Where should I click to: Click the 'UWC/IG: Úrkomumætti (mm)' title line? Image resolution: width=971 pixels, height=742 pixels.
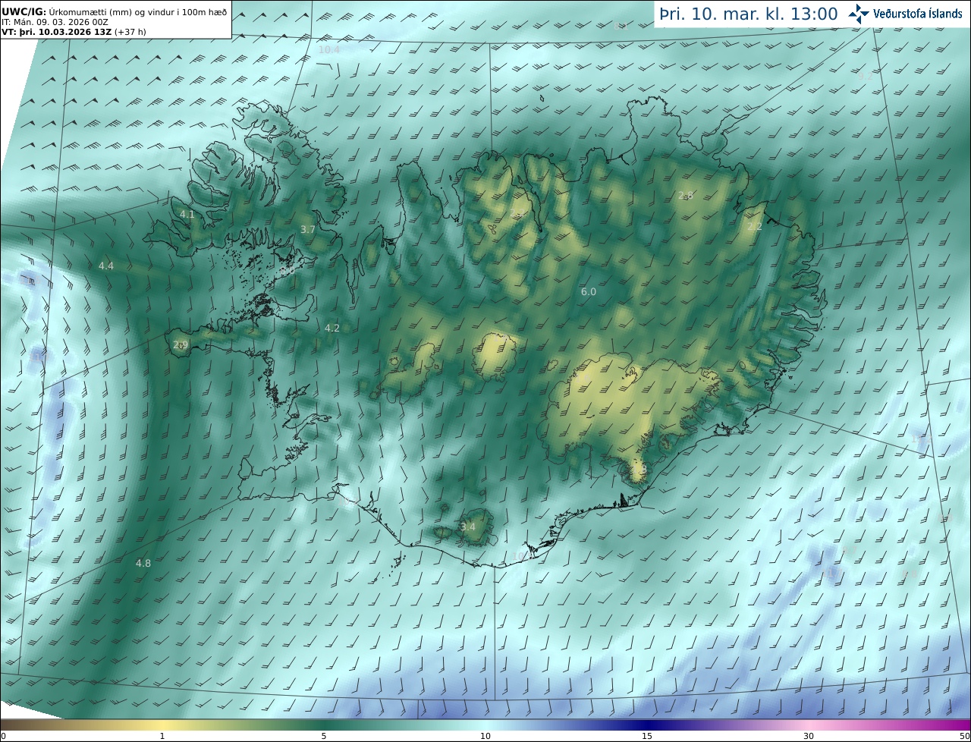coord(115,11)
